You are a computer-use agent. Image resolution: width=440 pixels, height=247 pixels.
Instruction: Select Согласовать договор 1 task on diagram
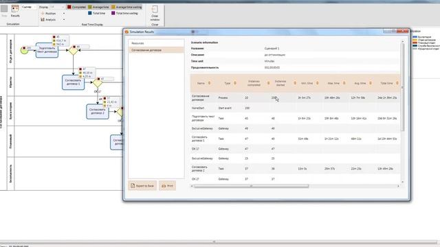73,82
